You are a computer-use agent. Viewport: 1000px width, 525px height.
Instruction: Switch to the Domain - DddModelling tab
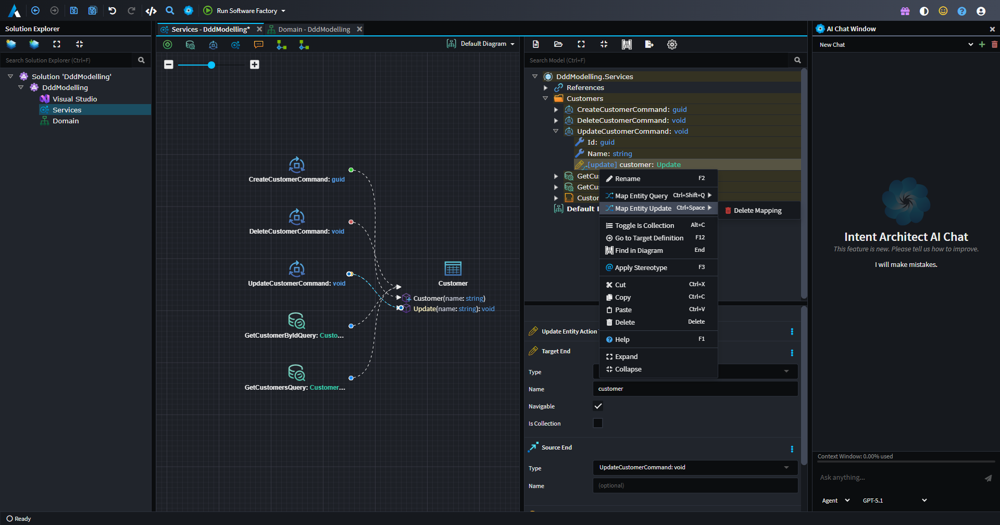click(x=314, y=29)
